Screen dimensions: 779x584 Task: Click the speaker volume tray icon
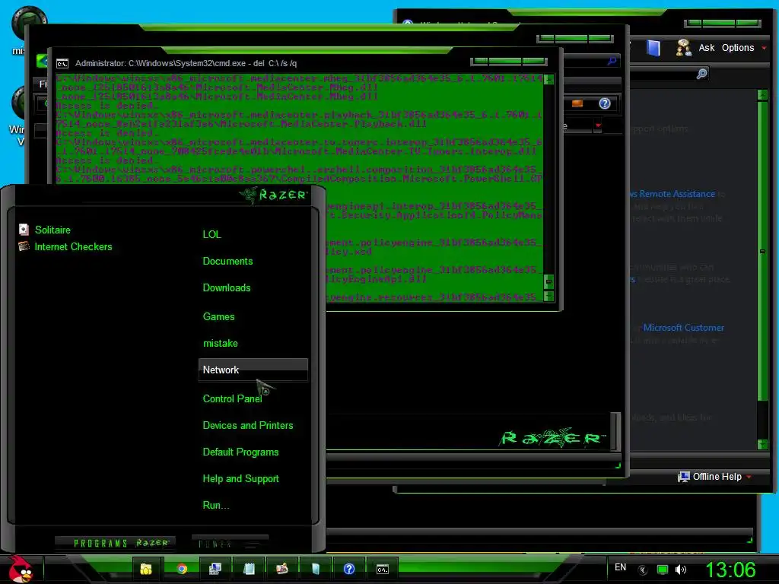[x=681, y=570]
